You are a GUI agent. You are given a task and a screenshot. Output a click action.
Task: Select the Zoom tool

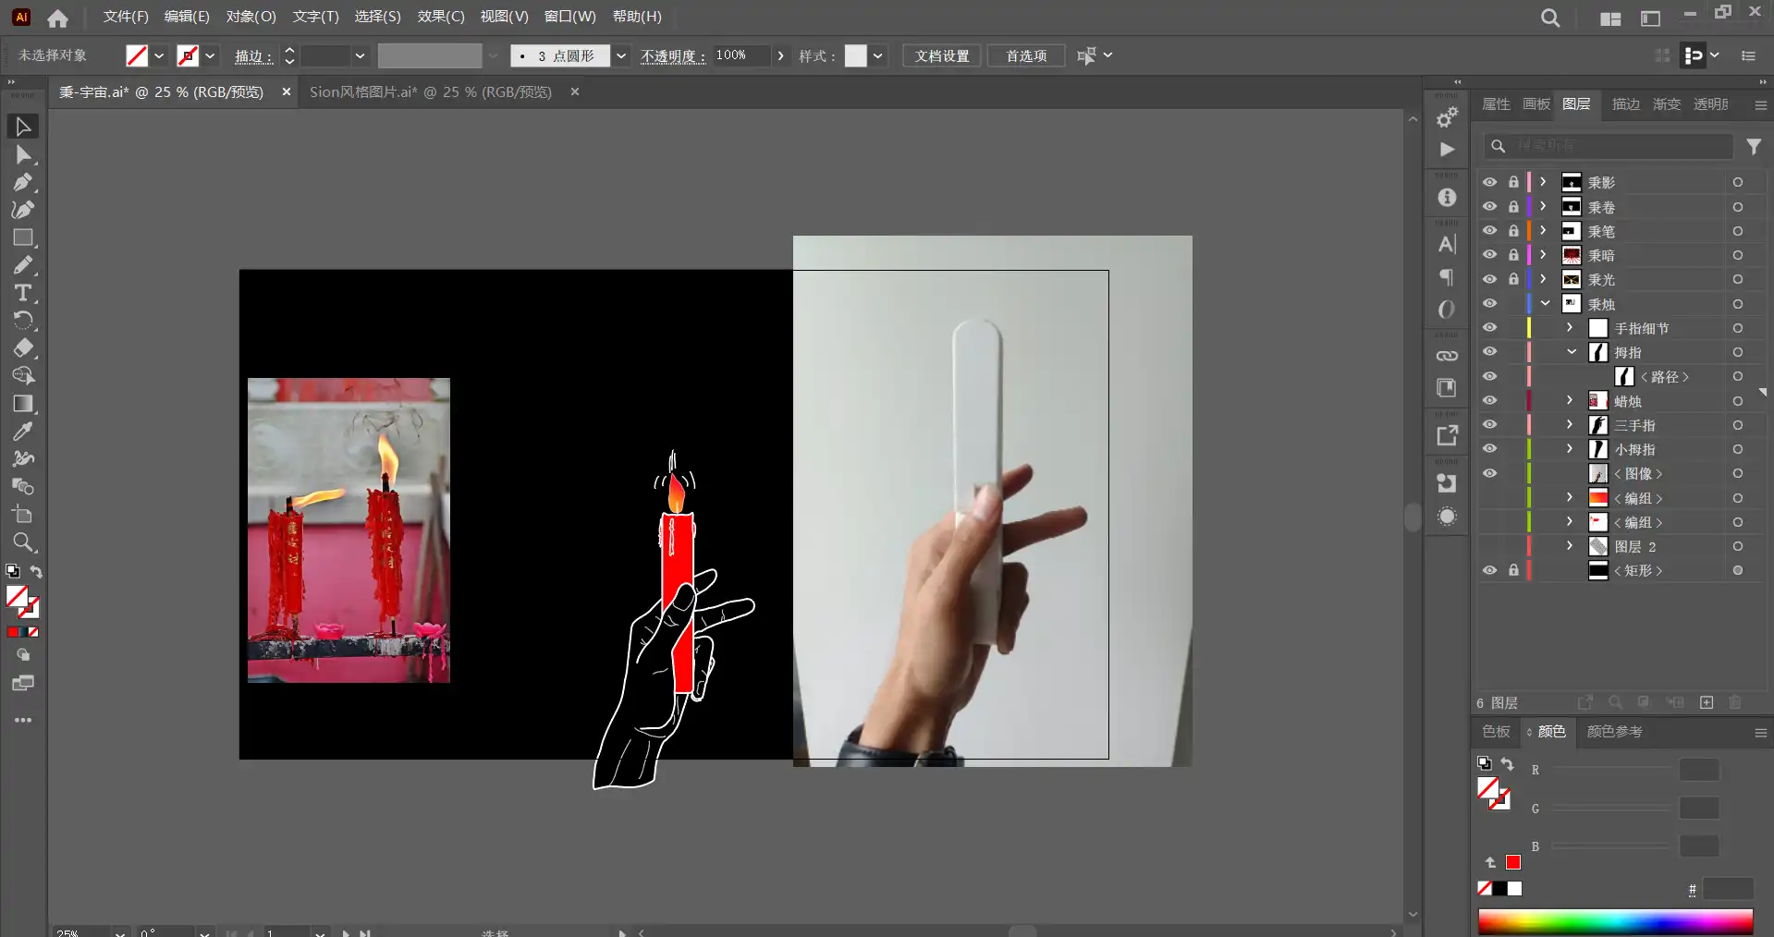pos(23,542)
